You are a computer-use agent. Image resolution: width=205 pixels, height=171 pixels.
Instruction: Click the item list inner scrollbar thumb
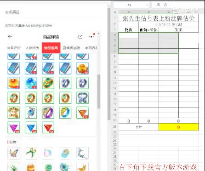[x=99, y=91]
